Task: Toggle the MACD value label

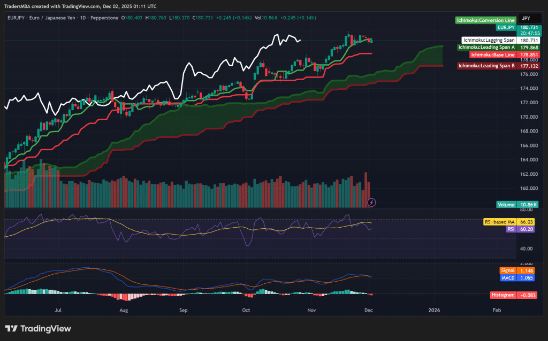Action: tap(507, 277)
